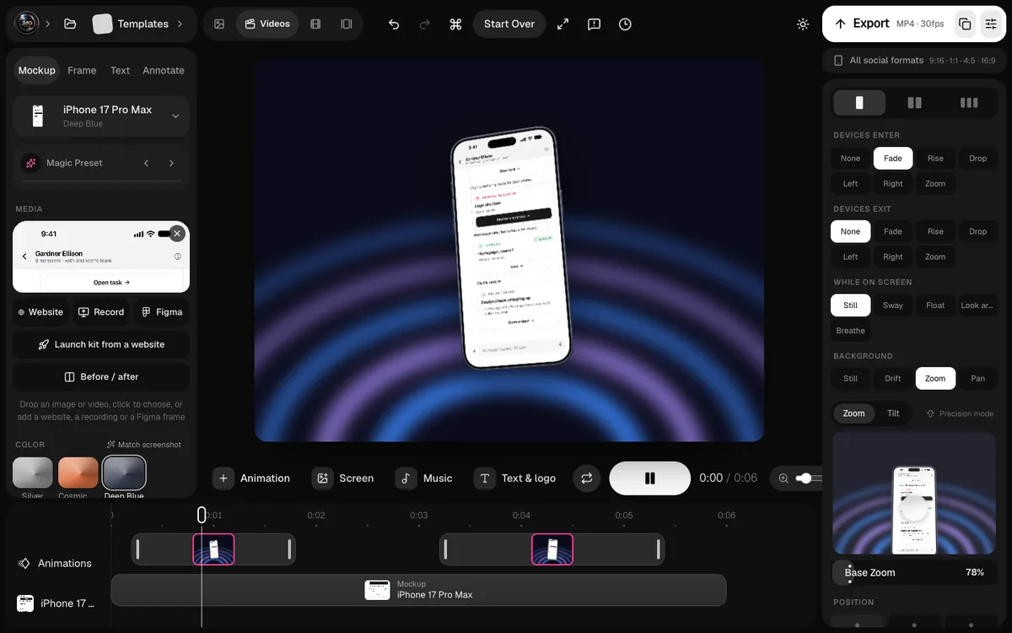Click the timeline zoom magnifier icon
Screen dimensions: 1012x633
(x=783, y=478)
